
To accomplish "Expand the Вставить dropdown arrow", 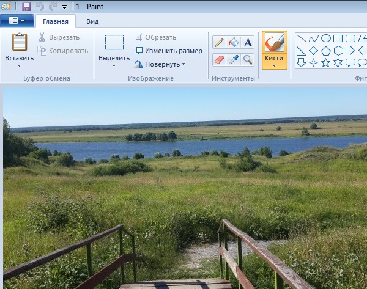I will pos(19,66).
